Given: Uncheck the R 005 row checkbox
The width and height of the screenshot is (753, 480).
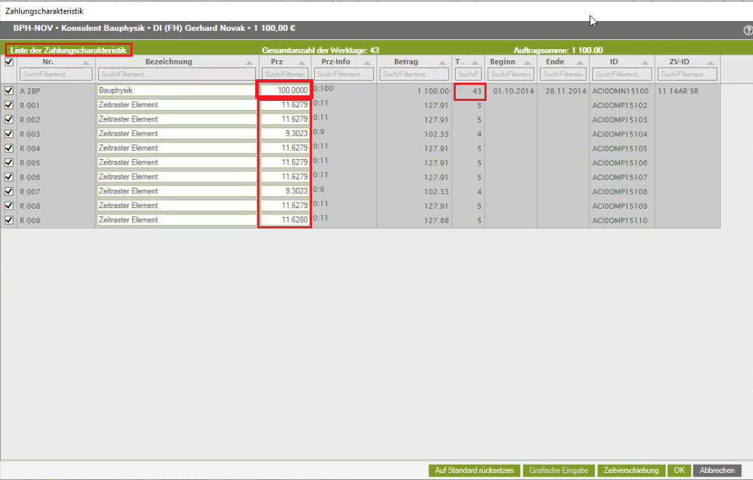Looking at the screenshot, I should pyautogui.click(x=9, y=163).
